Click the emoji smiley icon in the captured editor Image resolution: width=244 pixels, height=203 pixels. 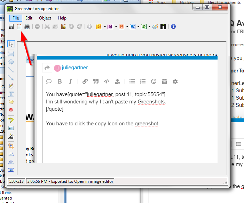(154, 81)
